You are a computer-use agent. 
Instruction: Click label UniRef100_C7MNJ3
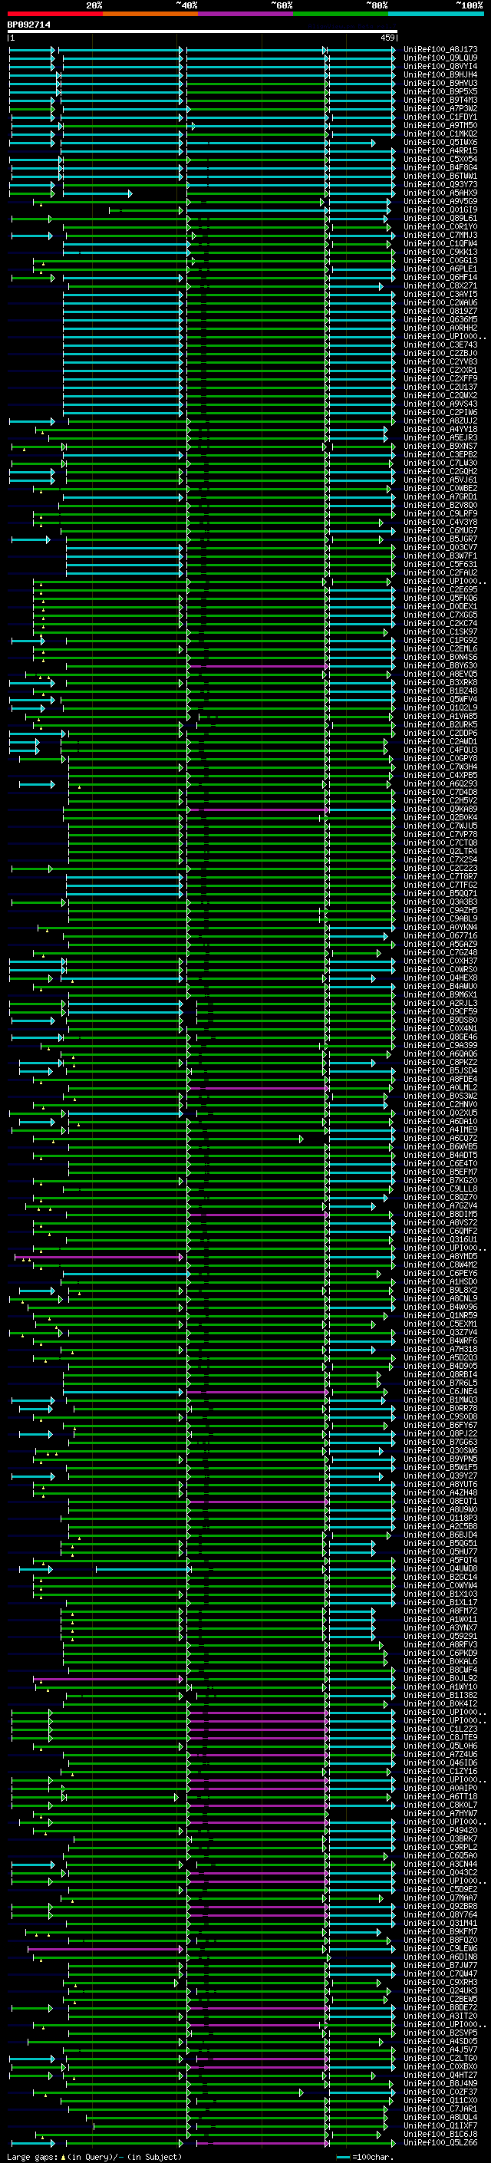(x=440, y=235)
